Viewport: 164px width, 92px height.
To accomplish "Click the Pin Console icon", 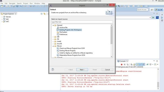I will [x=147, y=64].
